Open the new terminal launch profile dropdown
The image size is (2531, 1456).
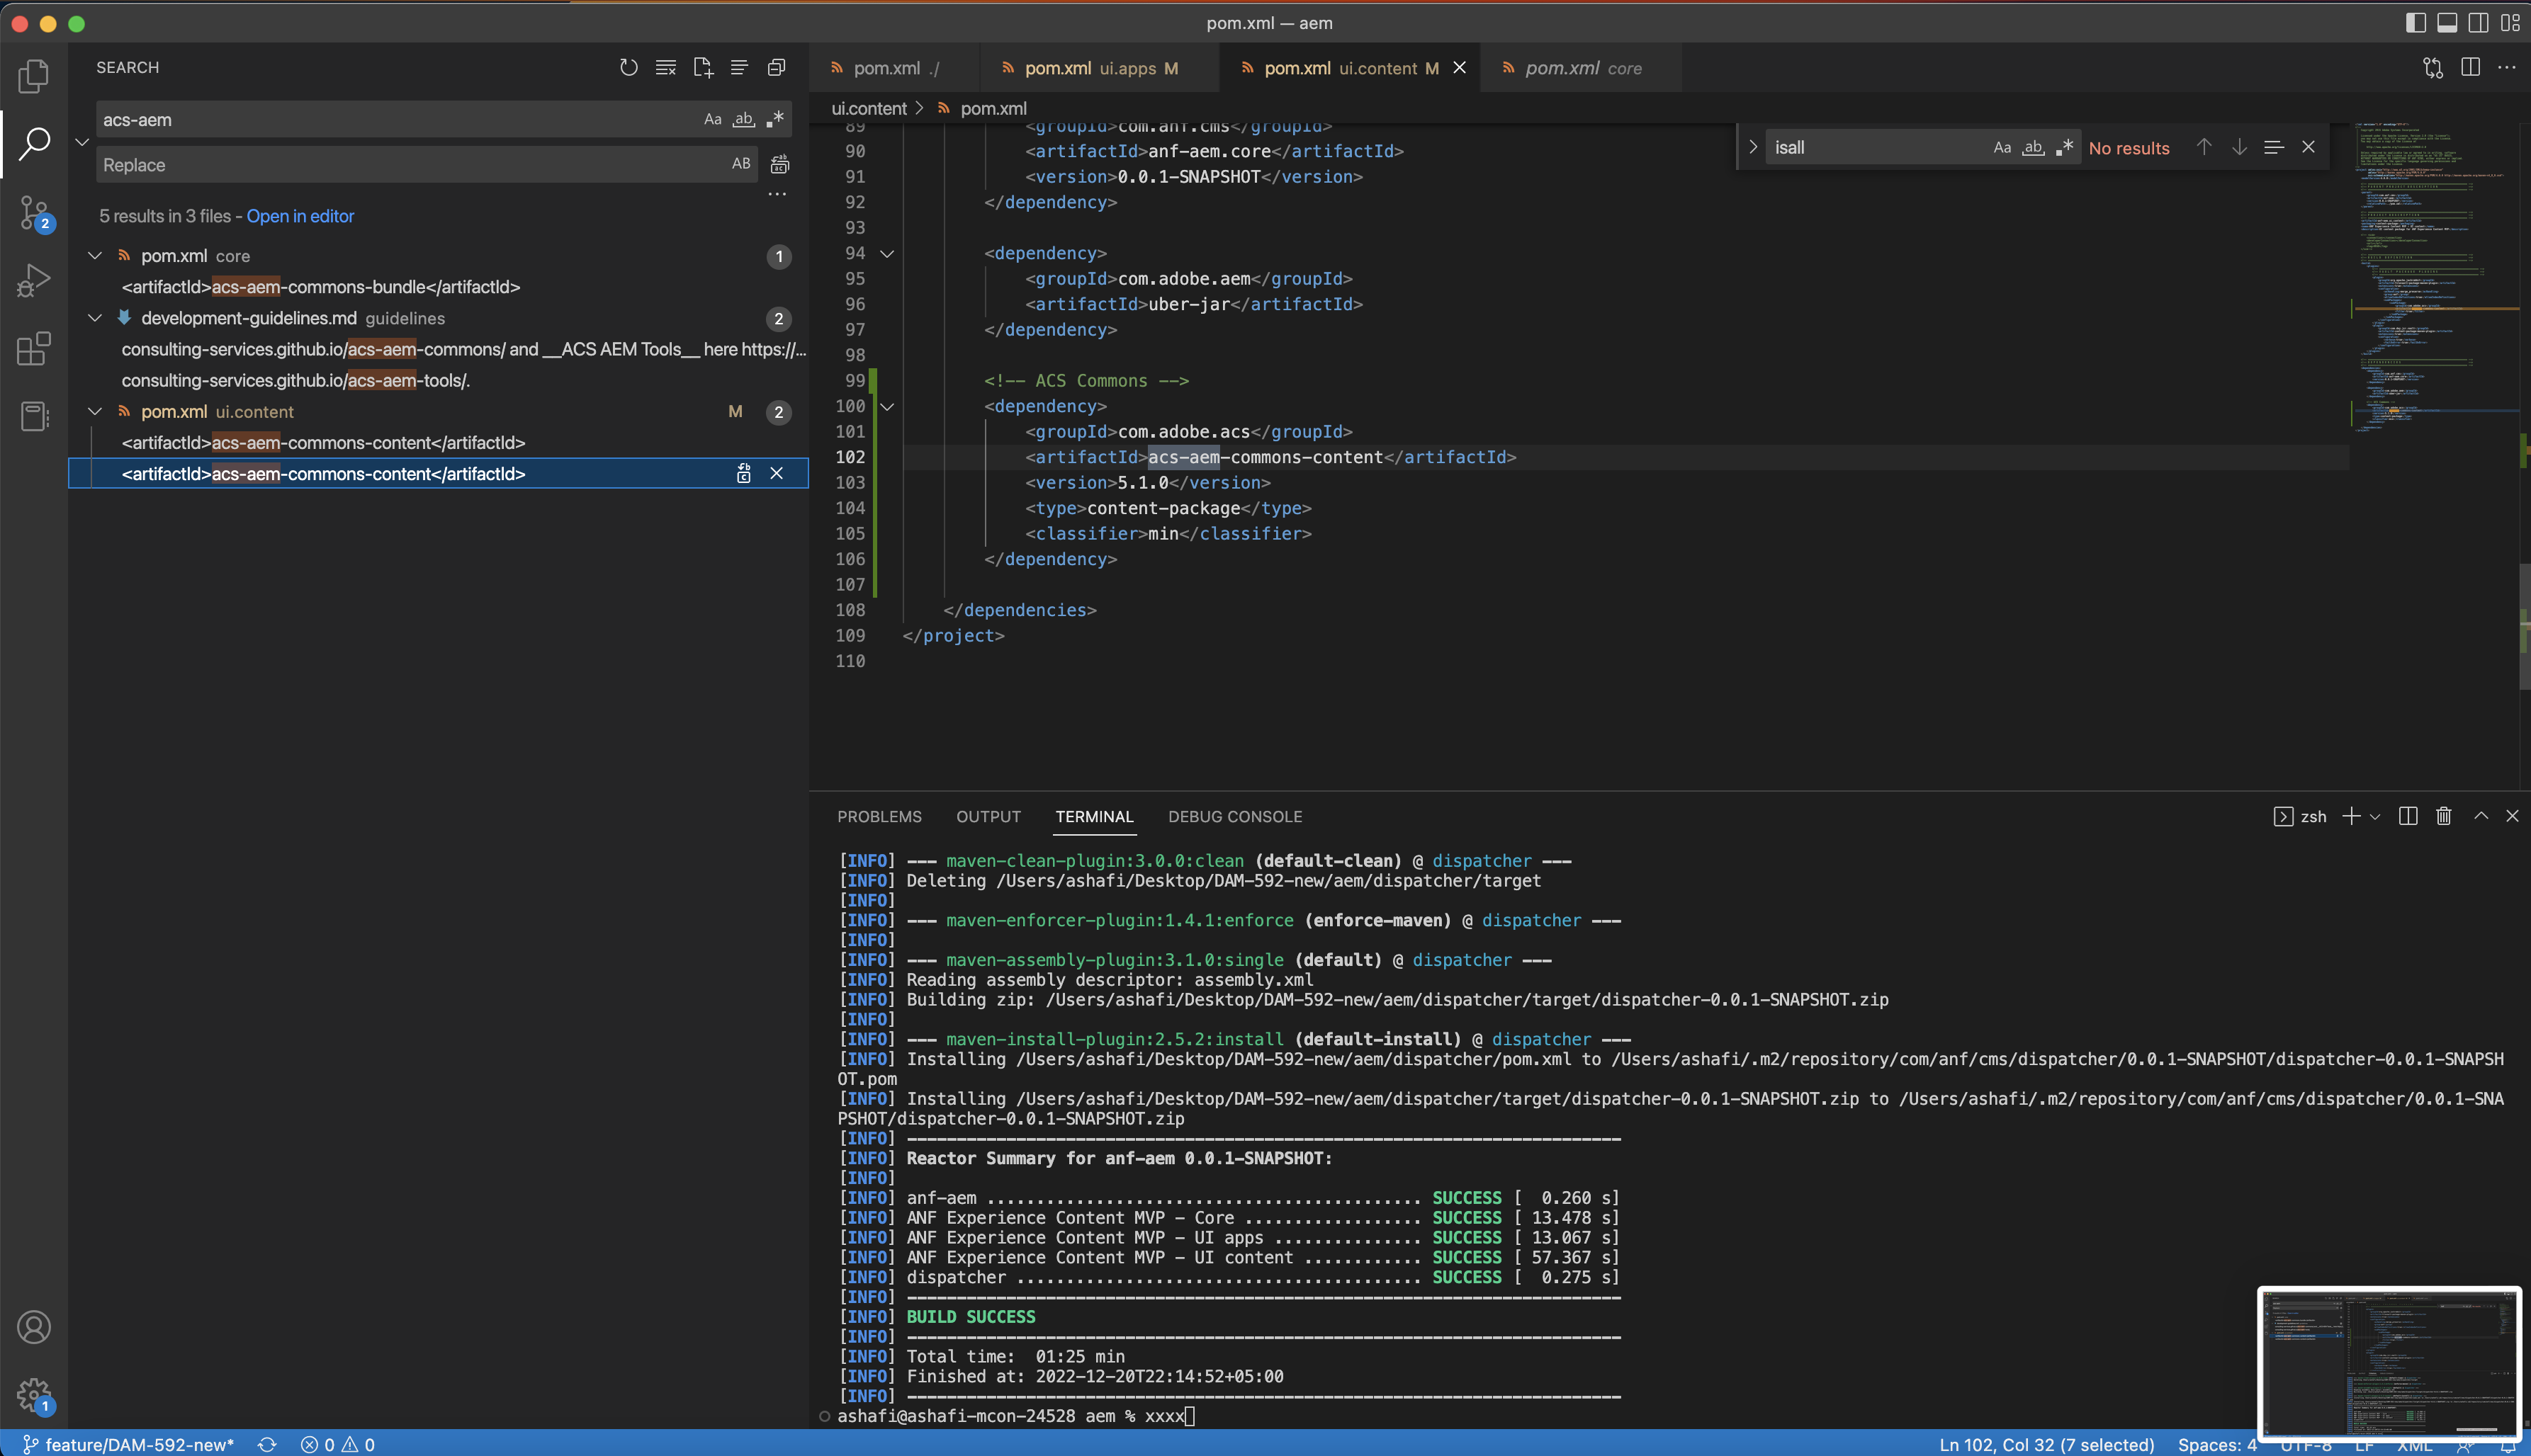pos(2375,816)
